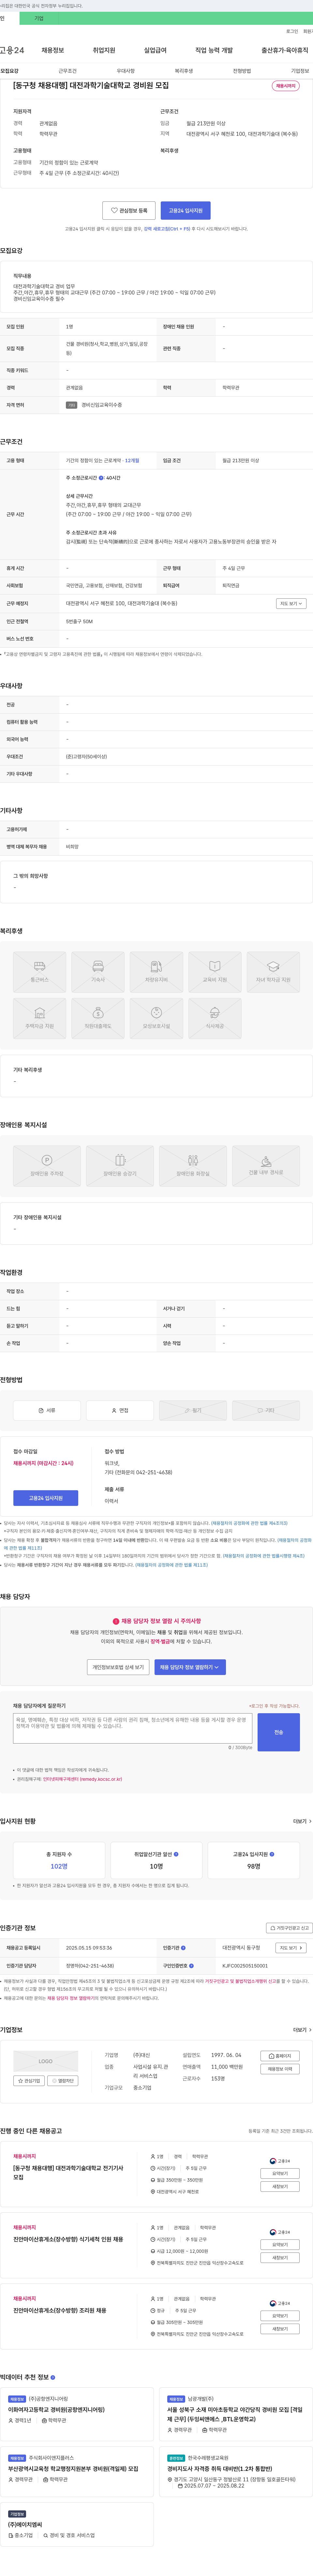Click the company LOGO placeholder image
This screenshot has height=2576, width=313.
pos(46,2061)
